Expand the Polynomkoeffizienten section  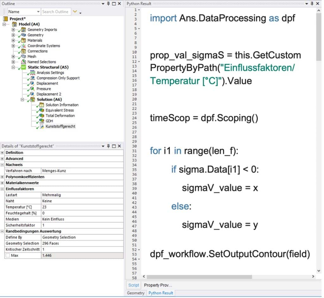(3, 177)
